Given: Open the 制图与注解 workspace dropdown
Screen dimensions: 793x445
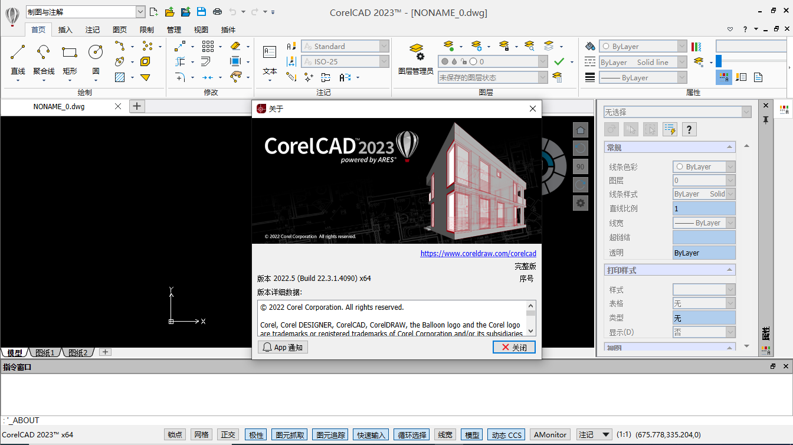Looking at the screenshot, I should [x=140, y=12].
